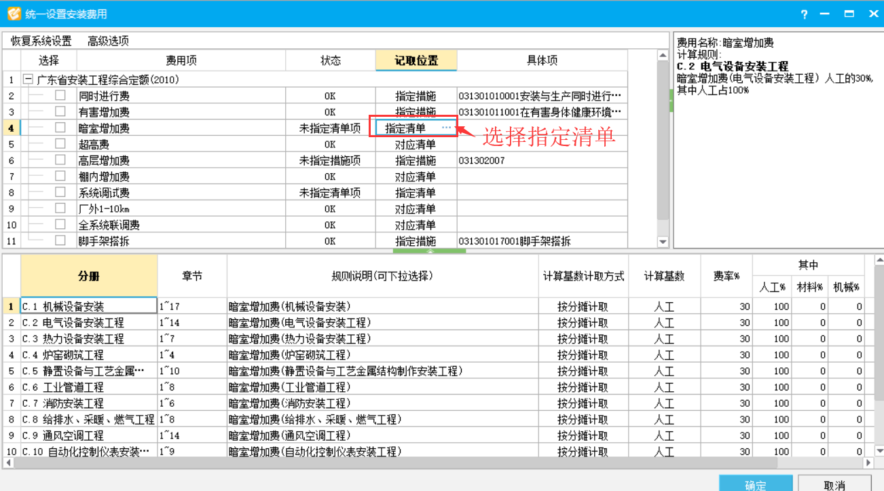Select C.3 热力设备安装工程 row
884x491 pixels.
(x=89, y=338)
